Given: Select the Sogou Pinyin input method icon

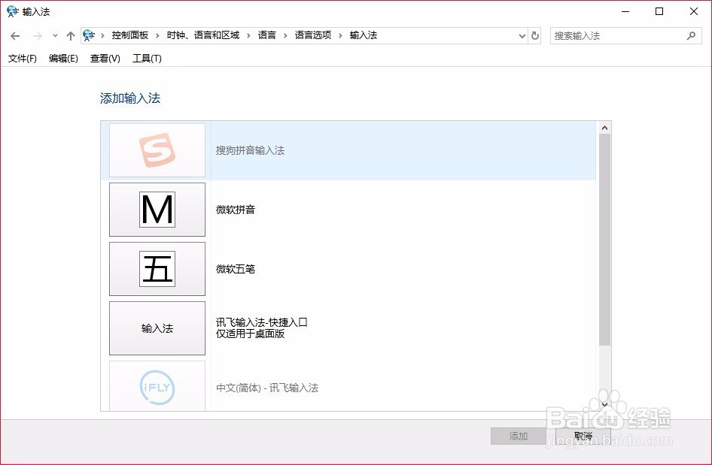Looking at the screenshot, I should pyautogui.click(x=157, y=149).
